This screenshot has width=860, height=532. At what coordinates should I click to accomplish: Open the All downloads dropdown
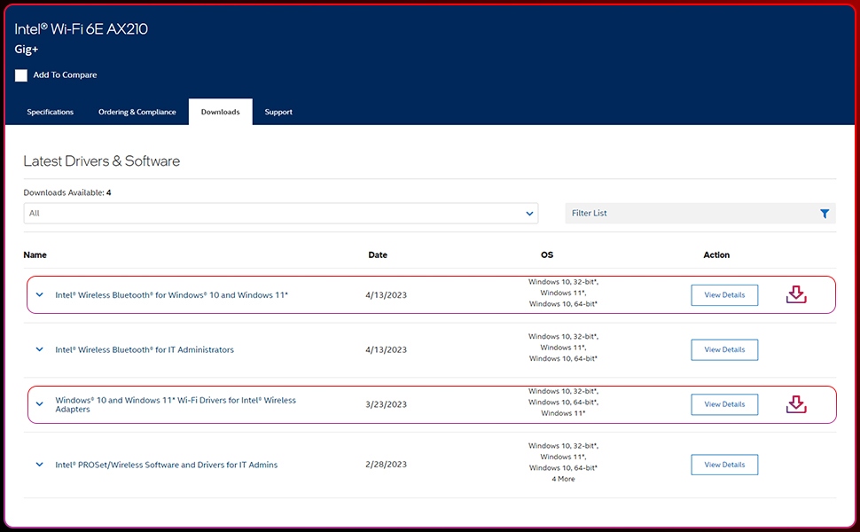click(281, 214)
